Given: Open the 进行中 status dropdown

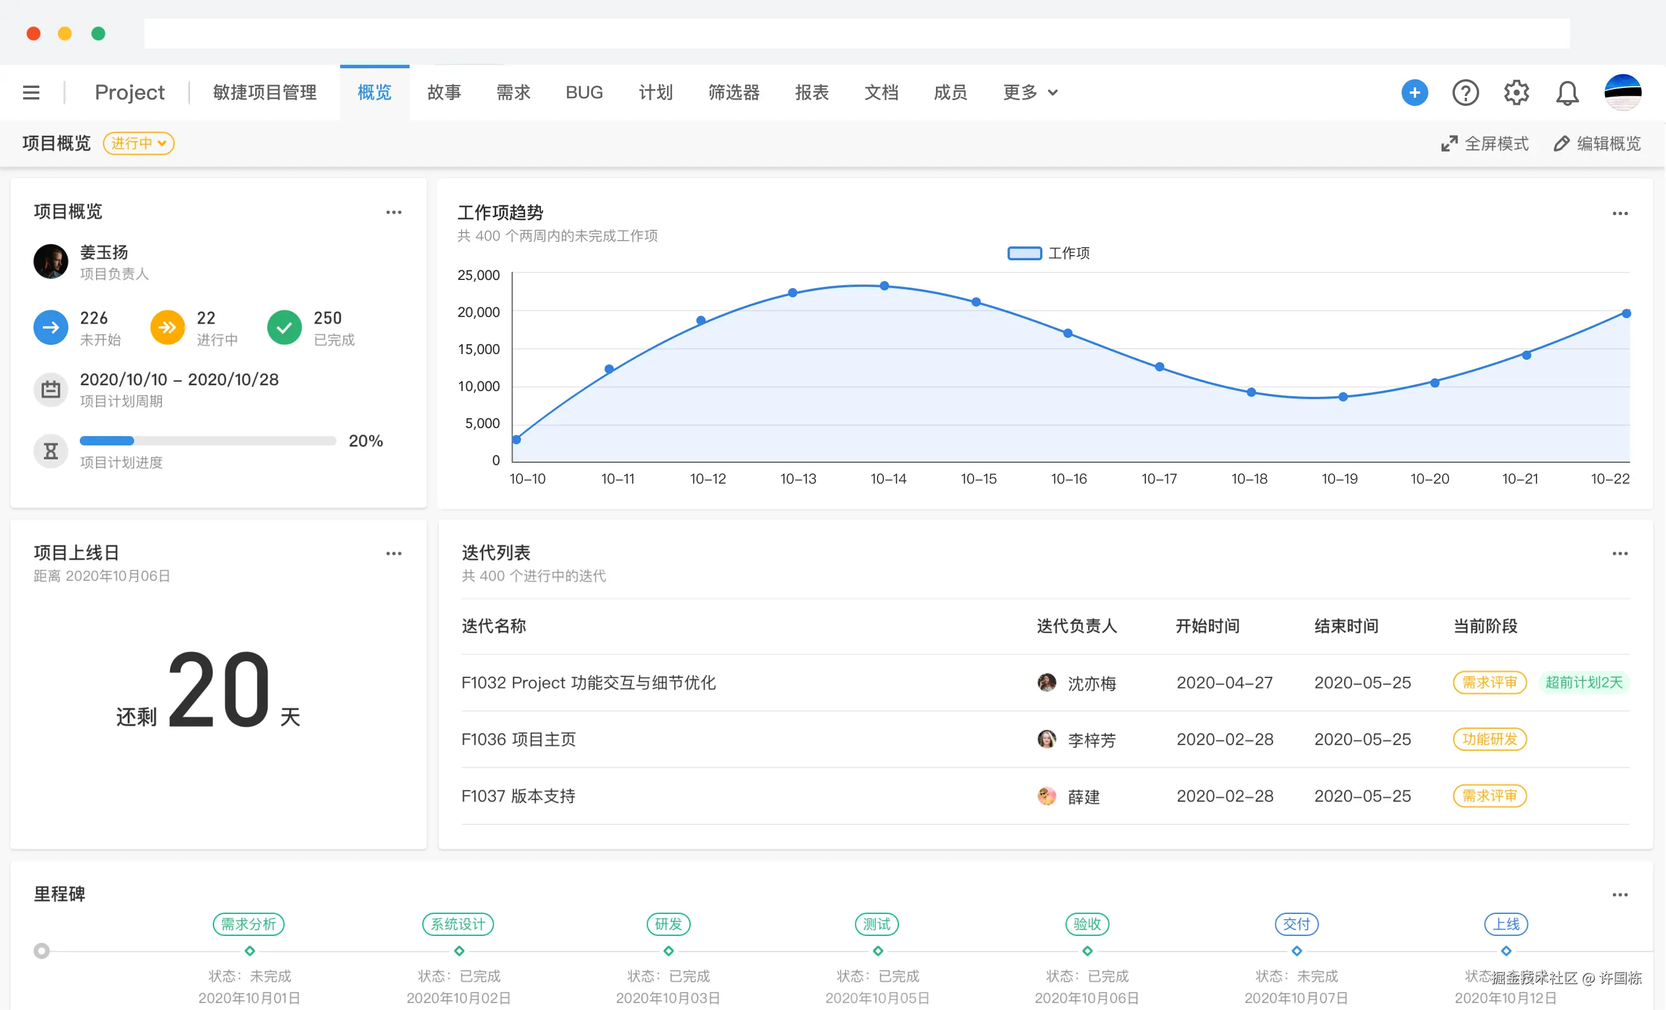Looking at the screenshot, I should pos(139,143).
